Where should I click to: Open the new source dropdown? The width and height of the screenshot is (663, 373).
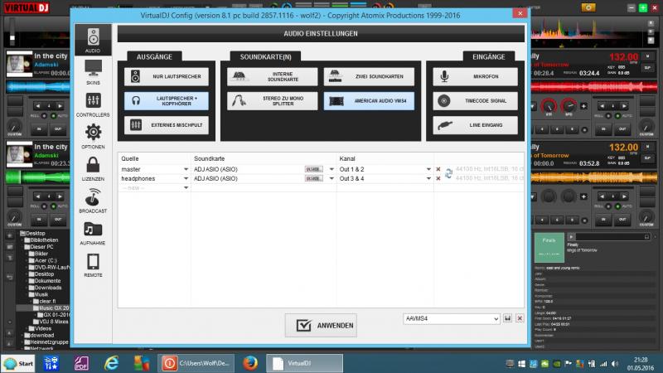[x=186, y=188]
